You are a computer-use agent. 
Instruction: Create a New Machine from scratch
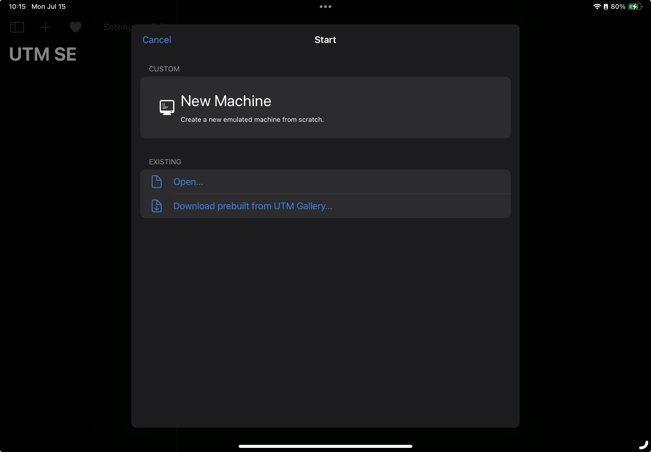[325, 107]
